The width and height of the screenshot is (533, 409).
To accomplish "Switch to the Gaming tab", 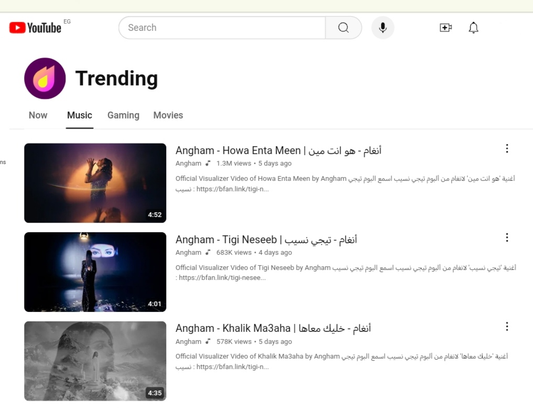I will click(123, 115).
